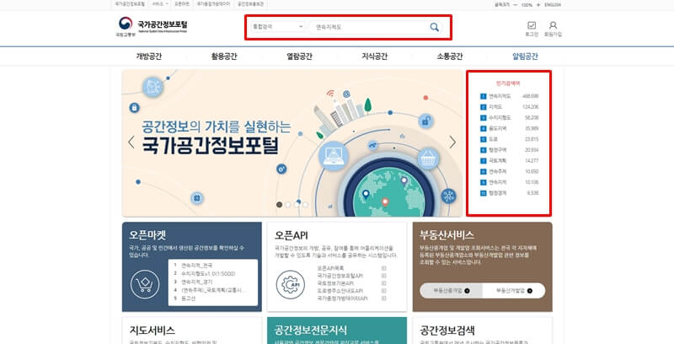Select 연속지적_경기 in 오픈마켓 list
The width and height of the screenshot is (674, 344).
pos(196,282)
